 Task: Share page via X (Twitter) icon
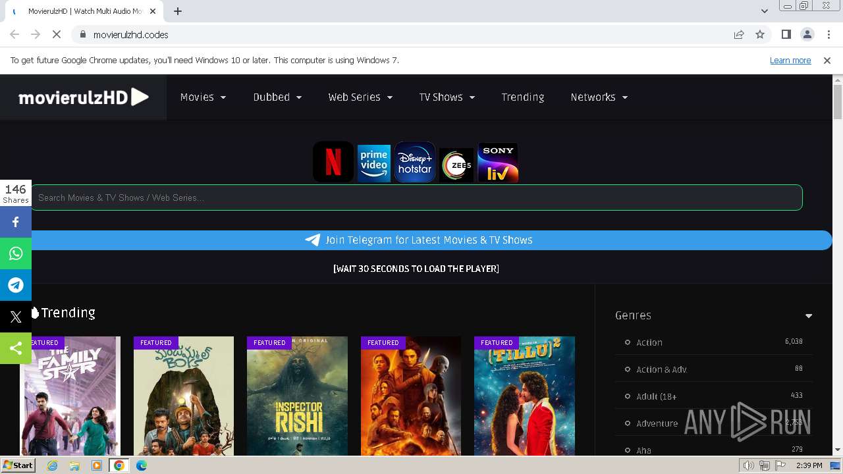click(x=16, y=317)
